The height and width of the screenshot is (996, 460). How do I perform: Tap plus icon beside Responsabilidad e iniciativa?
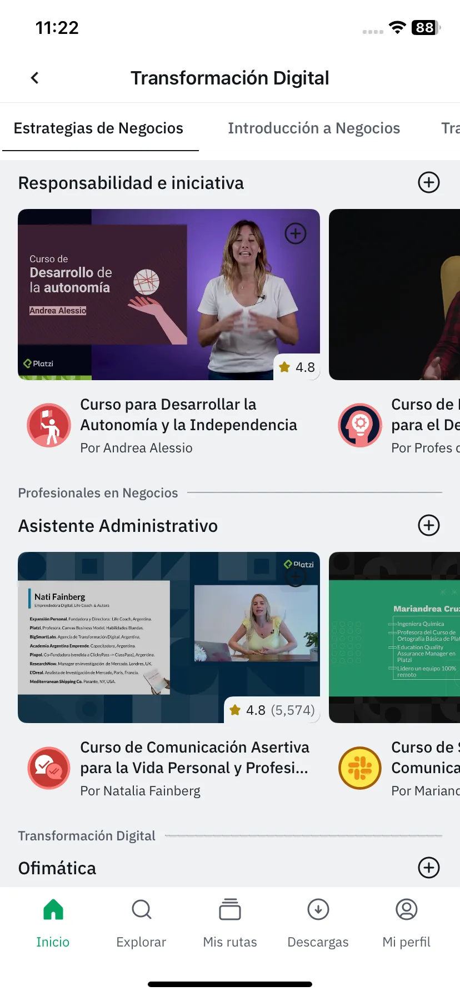(428, 182)
